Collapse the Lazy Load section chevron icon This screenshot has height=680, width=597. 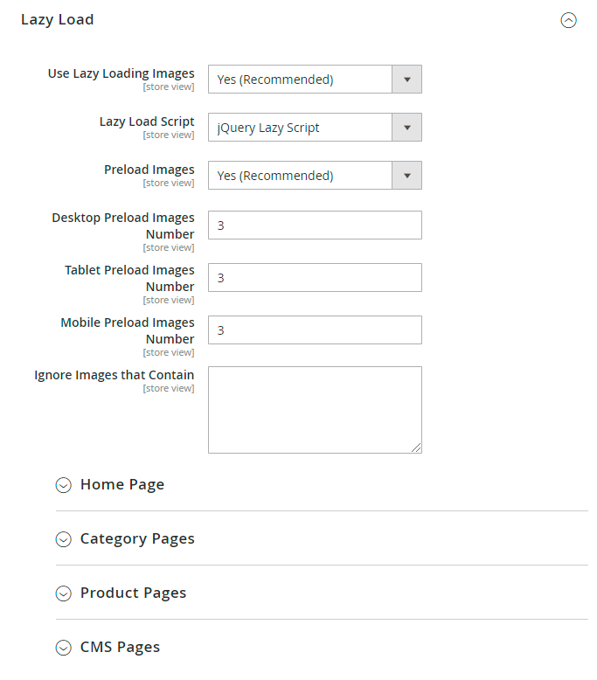tap(568, 20)
